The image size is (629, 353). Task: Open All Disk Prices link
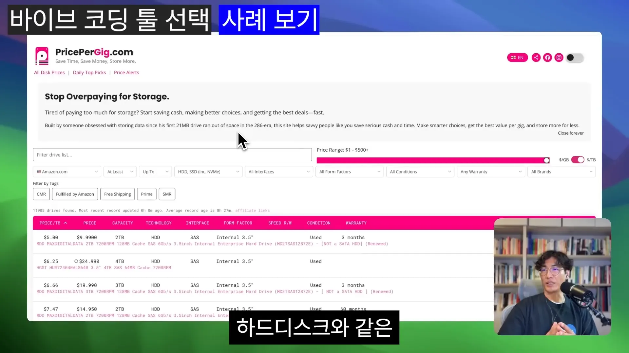tap(49, 73)
